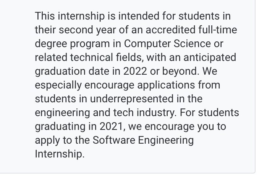This screenshot has width=267, height=177.
Task: Place cursor on the word "anticipated"
Action: click(x=210, y=57)
